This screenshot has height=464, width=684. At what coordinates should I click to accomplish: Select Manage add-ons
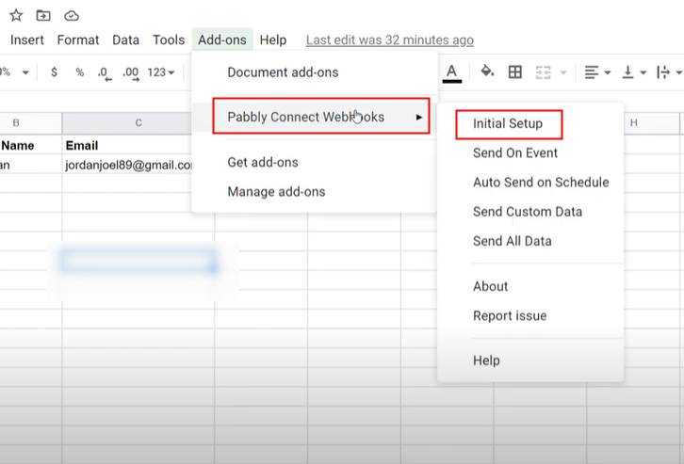point(315,192)
